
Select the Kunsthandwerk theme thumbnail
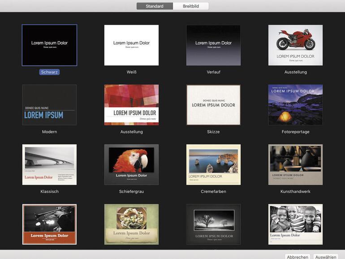295,164
